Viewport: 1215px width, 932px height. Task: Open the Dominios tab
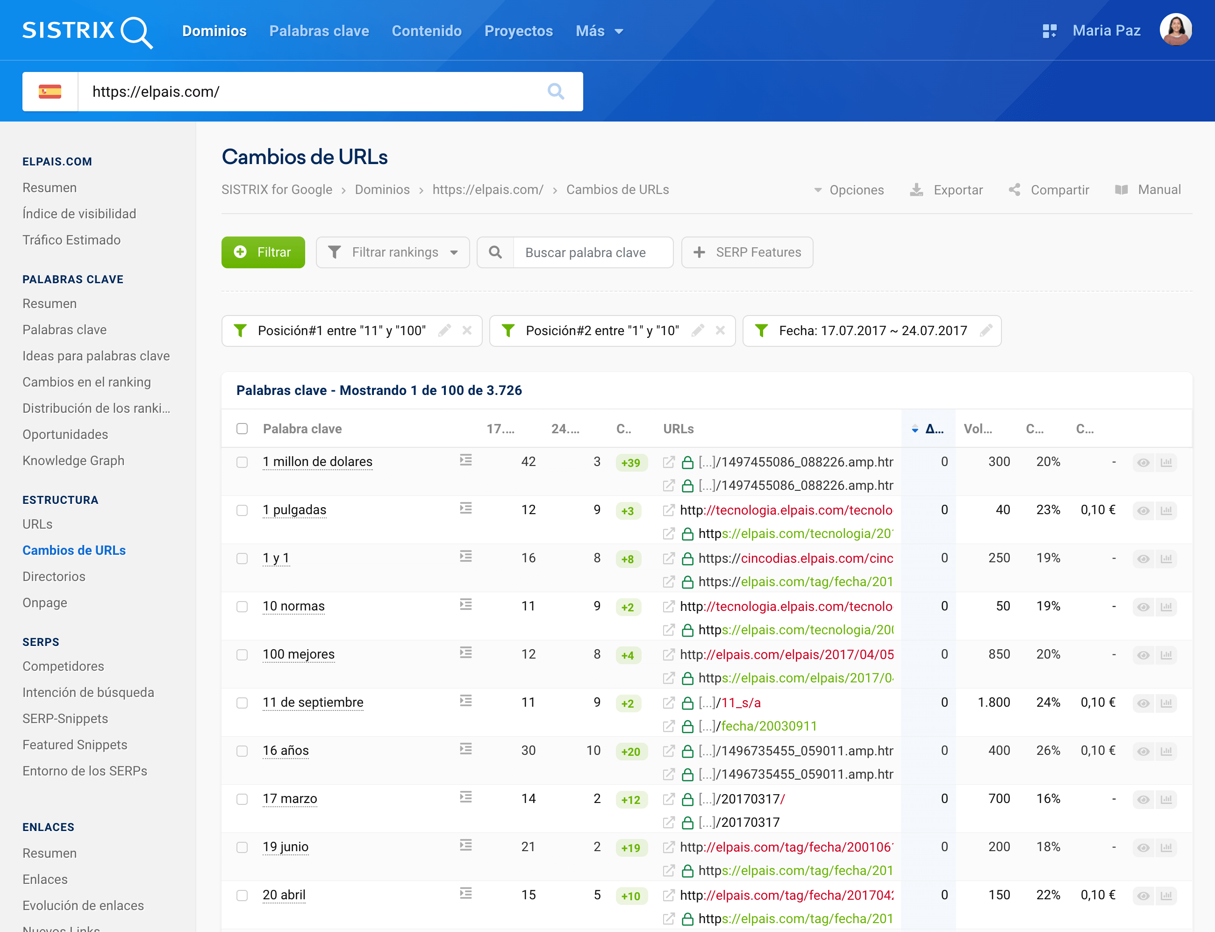click(214, 31)
